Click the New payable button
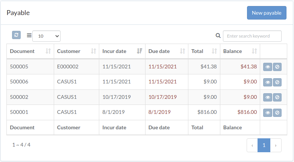 coord(267,13)
